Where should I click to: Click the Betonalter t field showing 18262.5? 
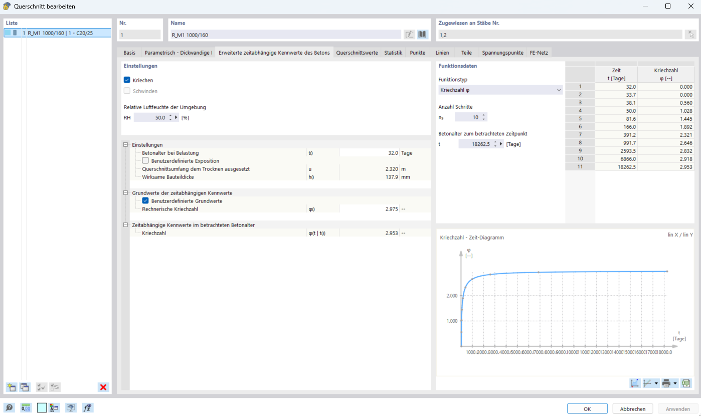475,144
